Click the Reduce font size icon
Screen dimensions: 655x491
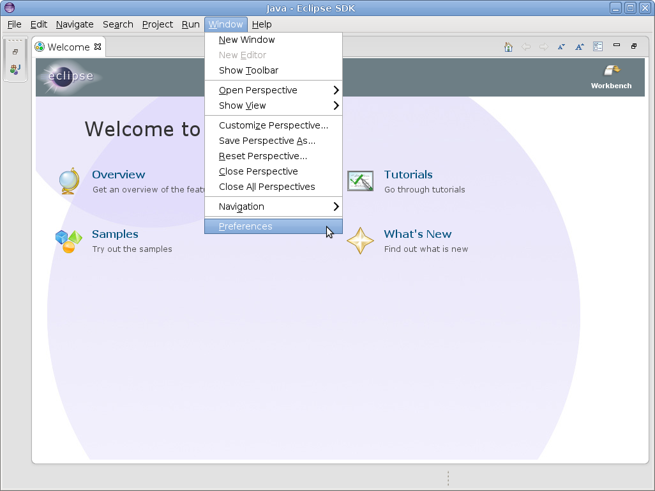(x=561, y=47)
